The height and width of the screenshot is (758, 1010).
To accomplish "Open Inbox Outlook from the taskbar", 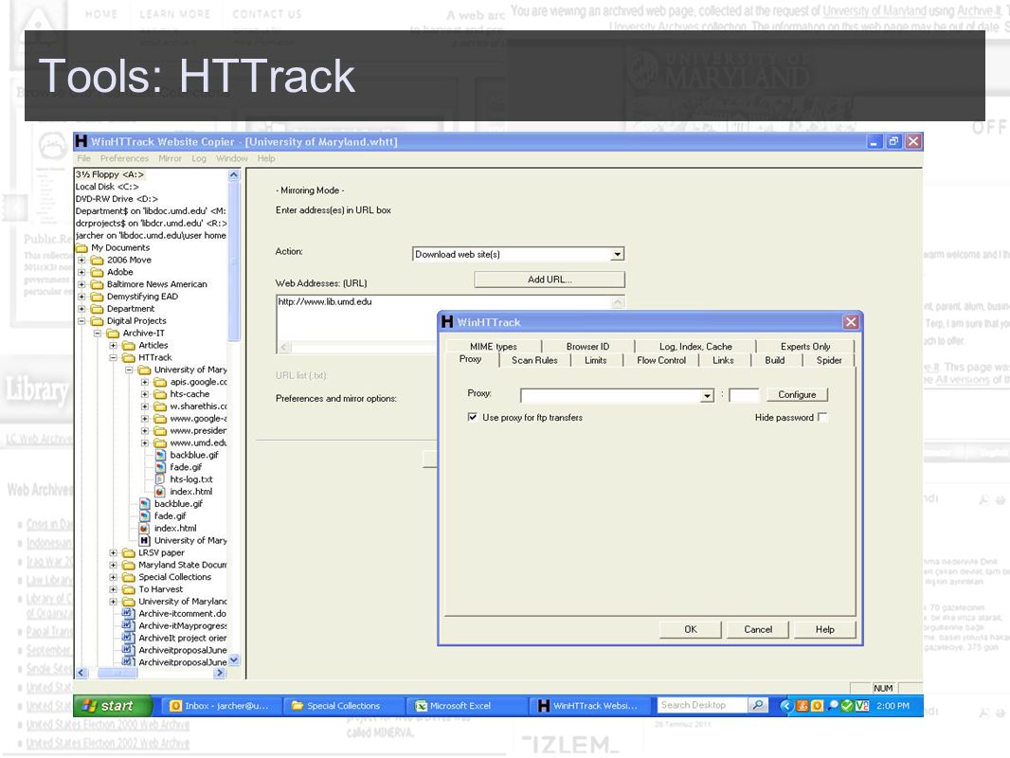I will [219, 706].
